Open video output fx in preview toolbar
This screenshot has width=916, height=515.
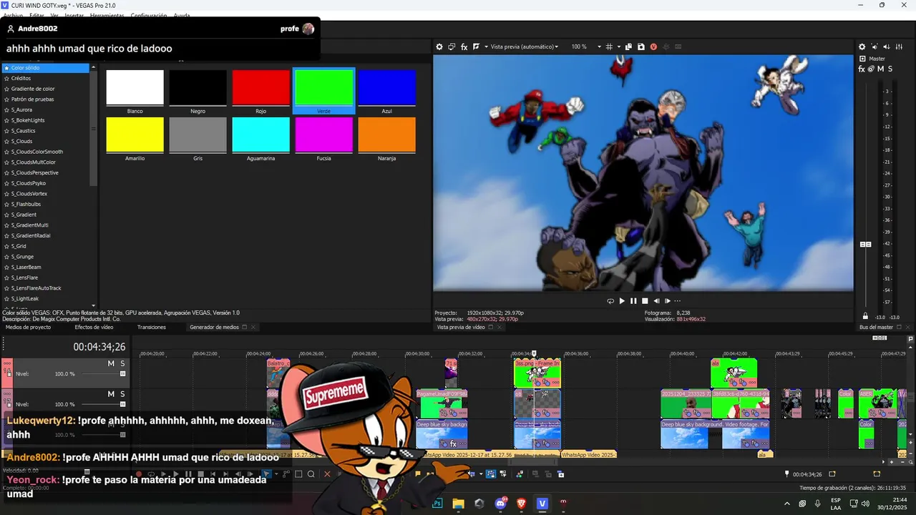coord(464,46)
